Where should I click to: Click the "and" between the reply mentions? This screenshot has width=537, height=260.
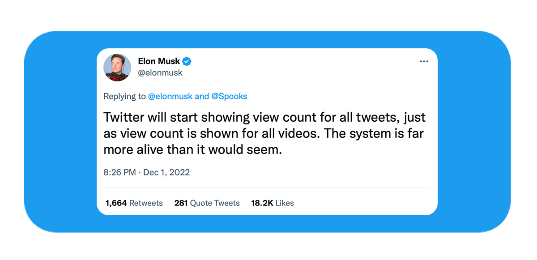[x=202, y=96]
